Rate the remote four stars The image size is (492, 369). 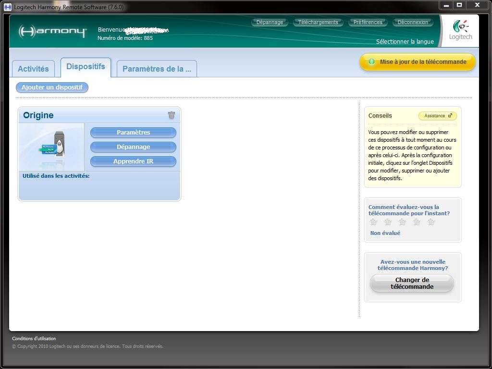pyautogui.click(x=417, y=222)
